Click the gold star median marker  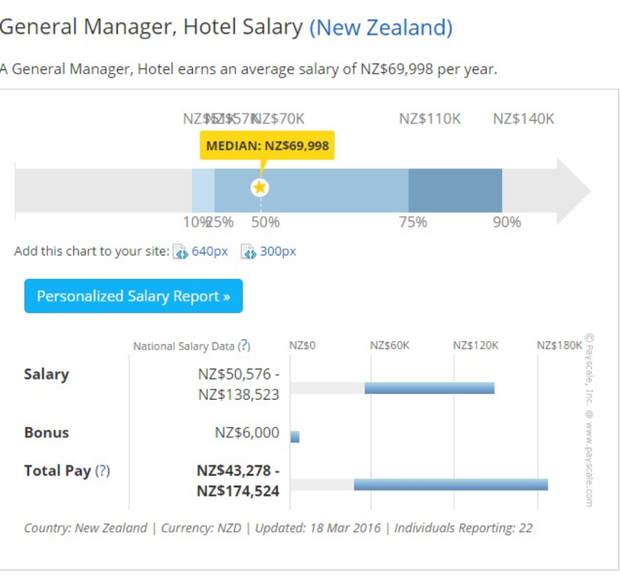(x=260, y=188)
